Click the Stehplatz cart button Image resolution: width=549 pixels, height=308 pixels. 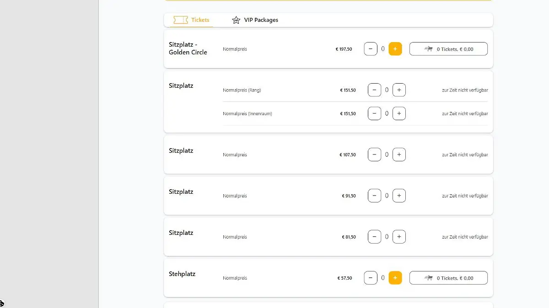448,278
